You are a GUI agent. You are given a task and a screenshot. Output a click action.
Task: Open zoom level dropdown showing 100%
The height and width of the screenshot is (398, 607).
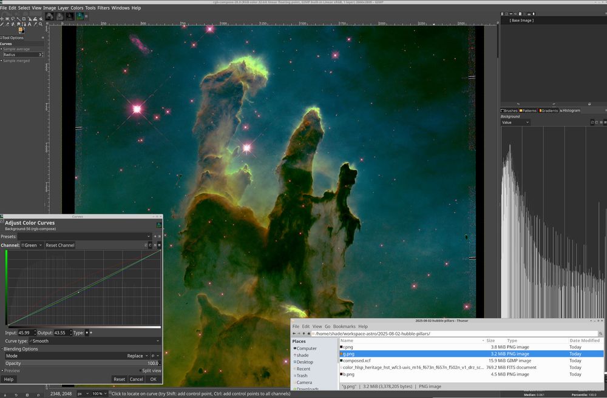[x=99, y=394]
